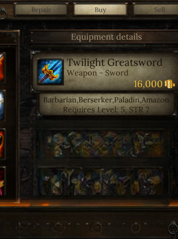
Task: Click the 16,000 gold price
Action: point(148,84)
